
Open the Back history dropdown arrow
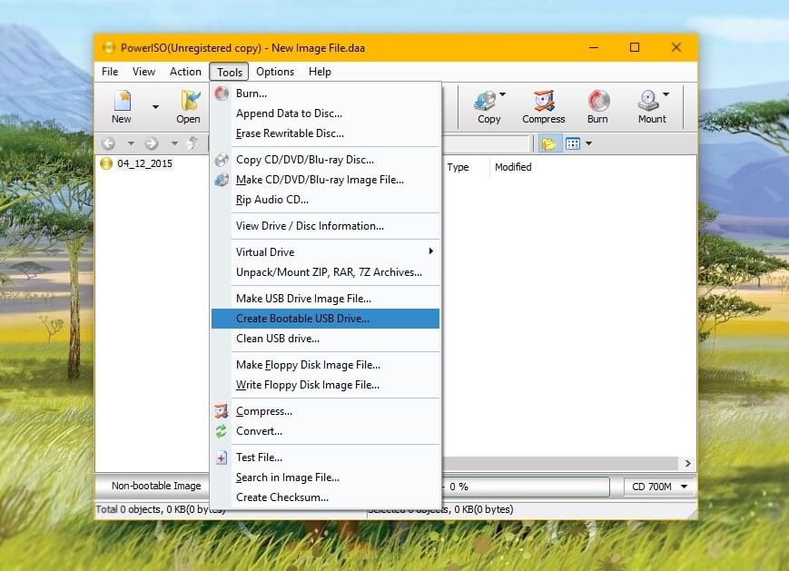point(131,143)
